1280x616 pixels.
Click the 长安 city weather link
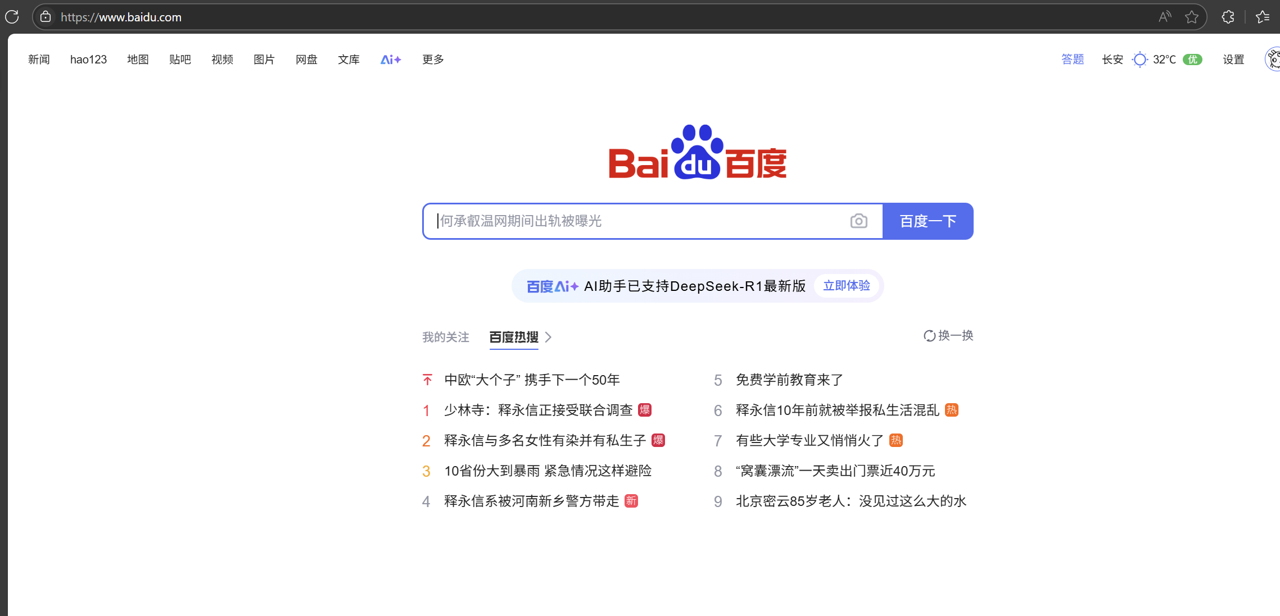tap(1112, 60)
